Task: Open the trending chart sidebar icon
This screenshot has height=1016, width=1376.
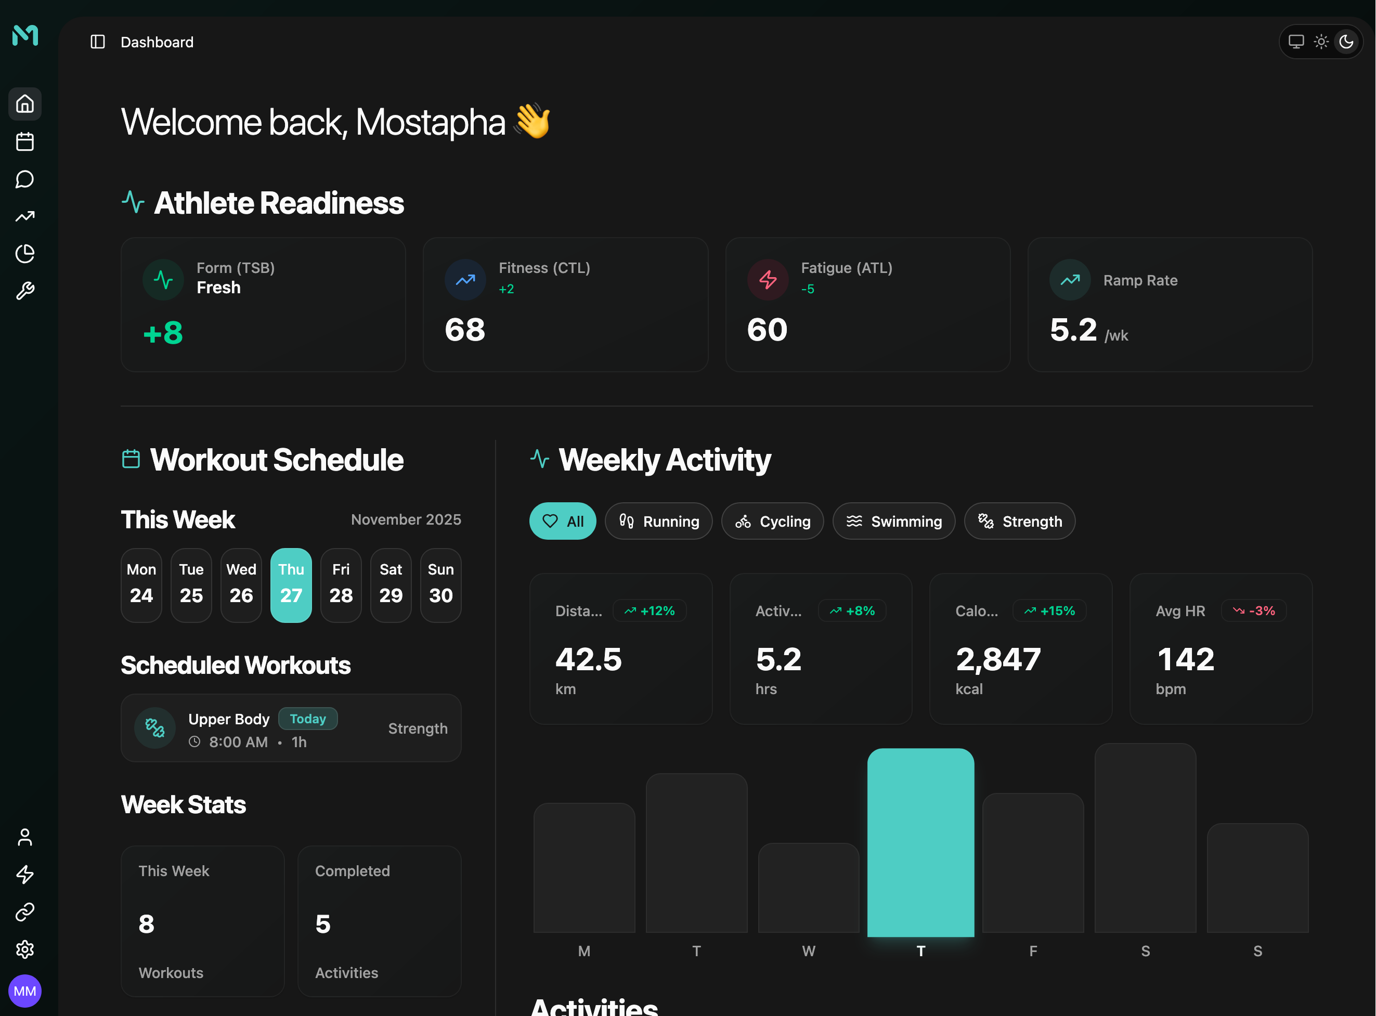Action: click(24, 216)
